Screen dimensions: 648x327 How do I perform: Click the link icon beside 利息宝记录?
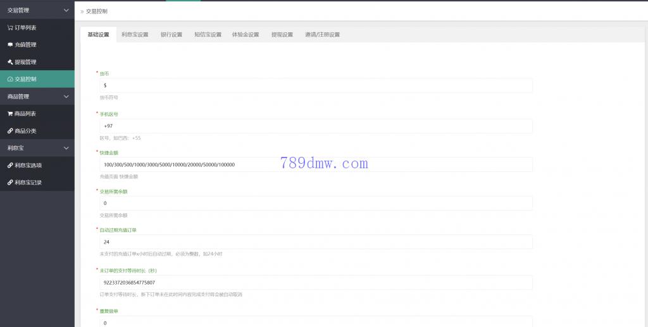tap(9, 182)
